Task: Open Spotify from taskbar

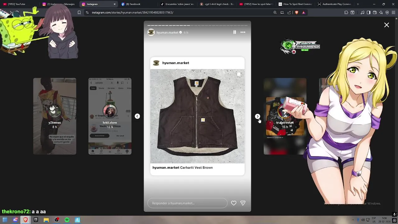Action: [x=67, y=220]
